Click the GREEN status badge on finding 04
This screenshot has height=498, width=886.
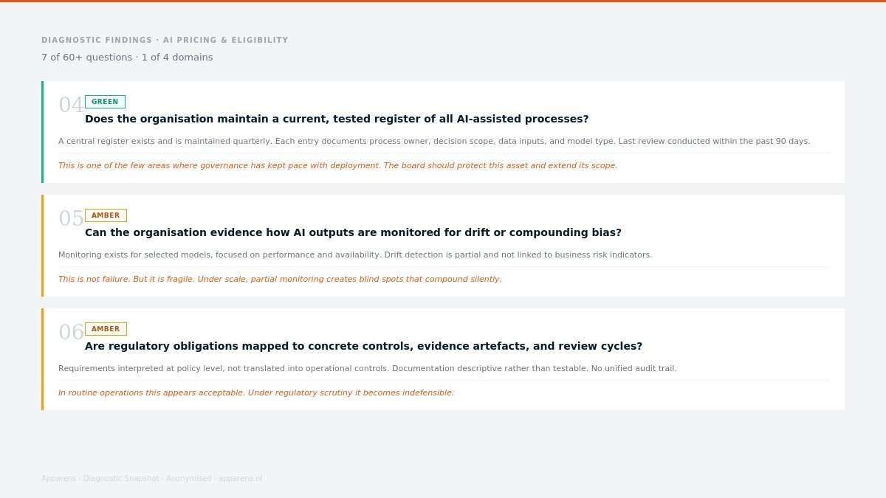[105, 102]
